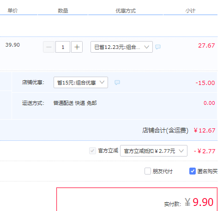The image size is (223, 211).
Task: Uncheck the 匿名购买 checkbox
Action: click(193, 171)
